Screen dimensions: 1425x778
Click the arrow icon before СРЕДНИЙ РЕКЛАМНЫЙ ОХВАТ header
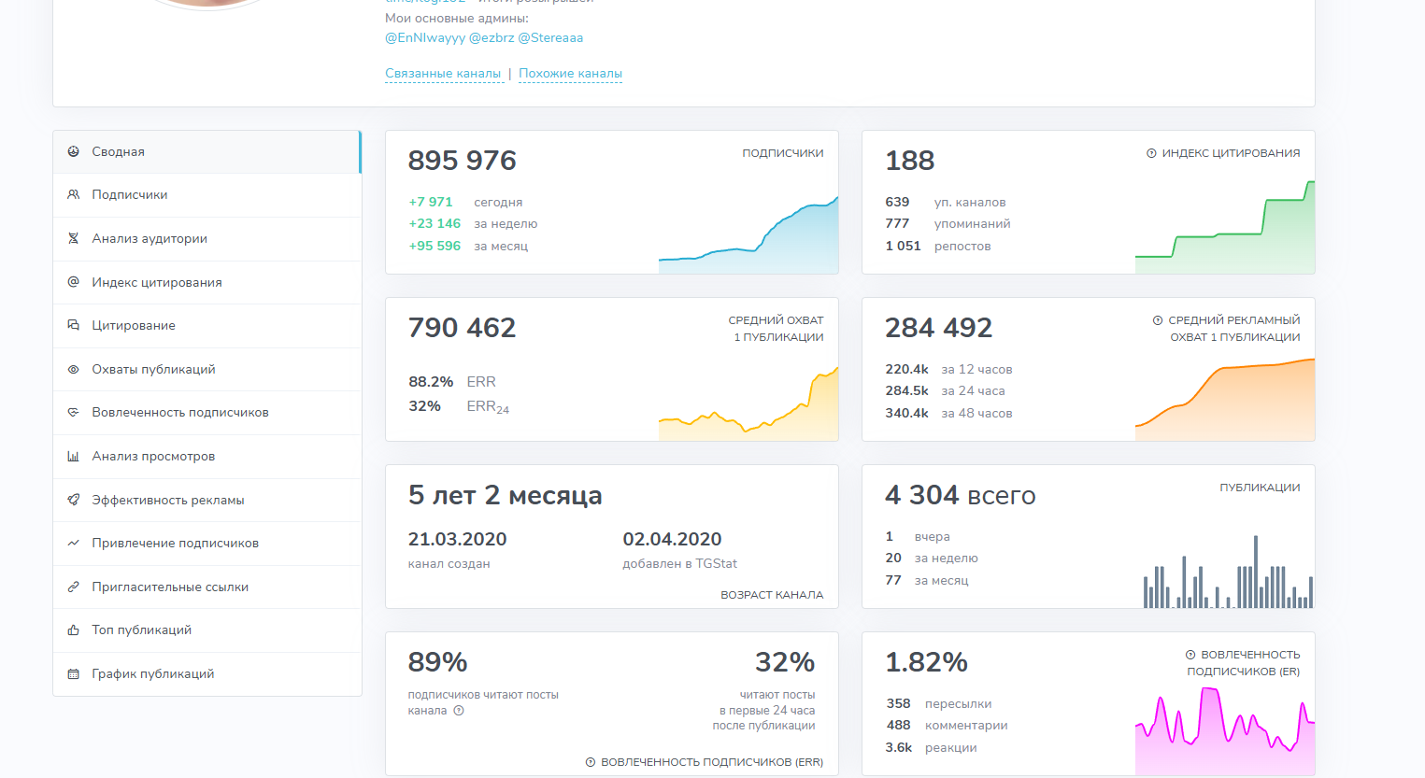(1158, 320)
